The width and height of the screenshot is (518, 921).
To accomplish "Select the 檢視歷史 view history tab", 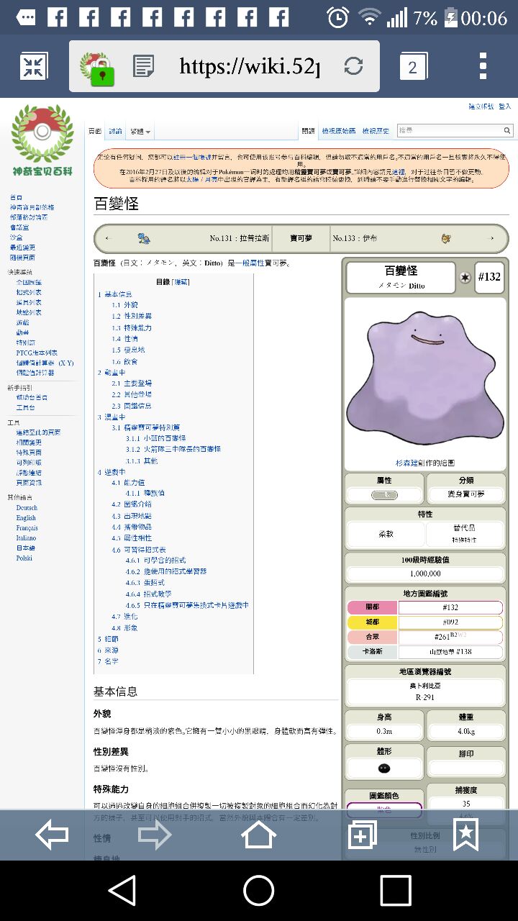I will coord(376,131).
